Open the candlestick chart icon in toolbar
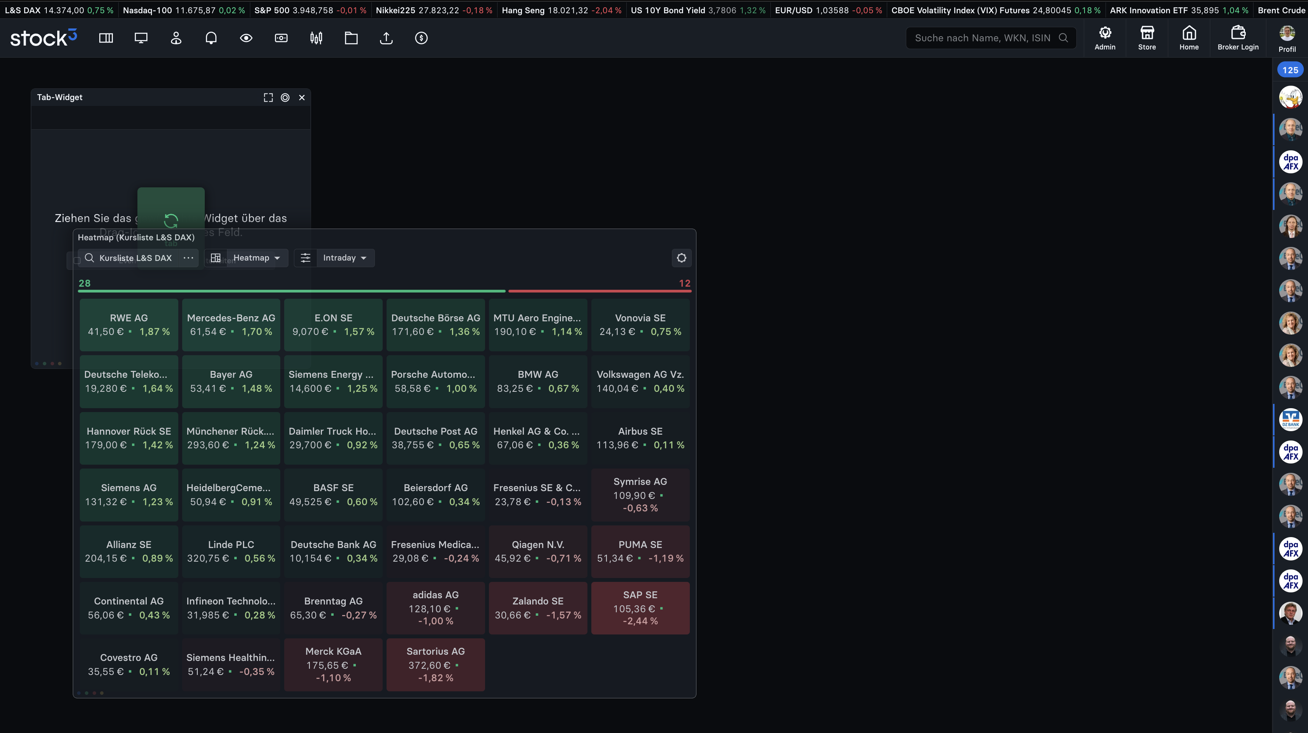Screen dimensions: 1308x733 pos(316,38)
